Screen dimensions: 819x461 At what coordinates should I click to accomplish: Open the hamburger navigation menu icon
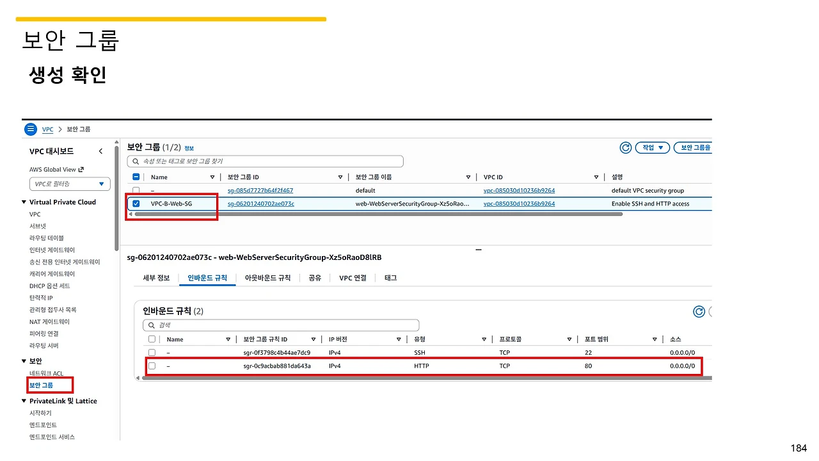tap(31, 129)
